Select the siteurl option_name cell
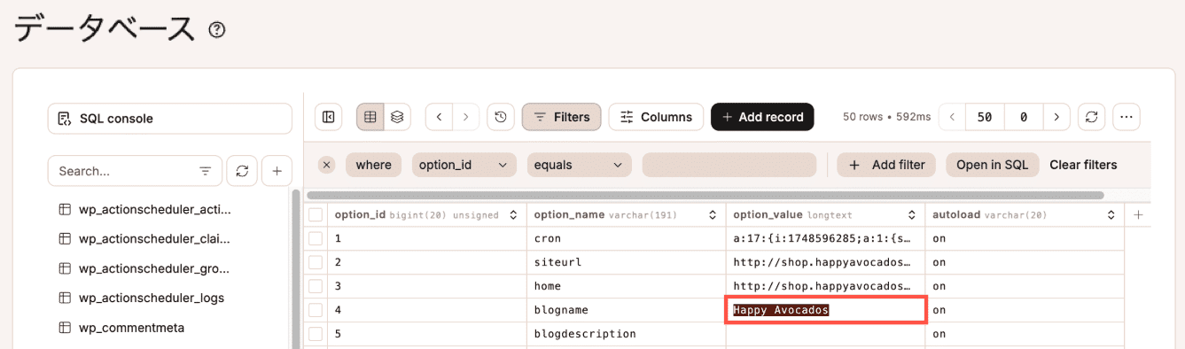Screen dimensions: 1185x349 pyautogui.click(x=627, y=262)
